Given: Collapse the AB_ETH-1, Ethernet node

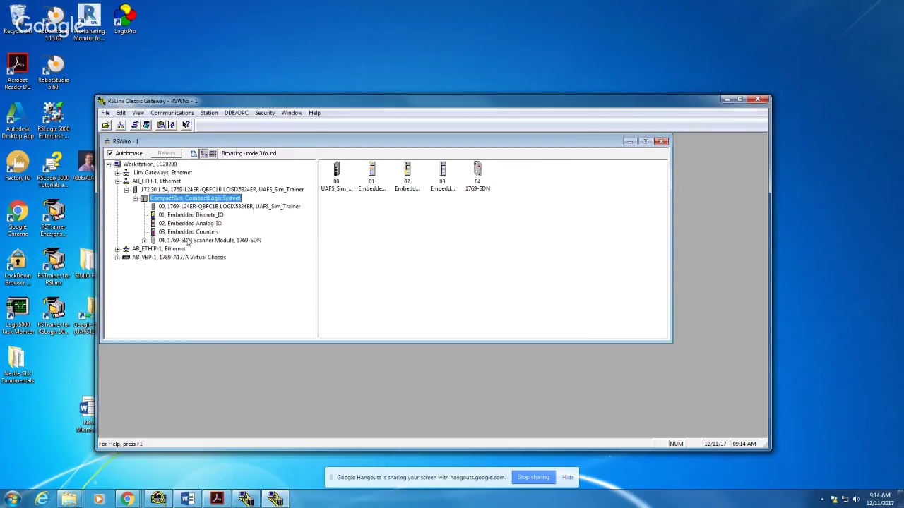Looking at the screenshot, I should click(x=117, y=181).
